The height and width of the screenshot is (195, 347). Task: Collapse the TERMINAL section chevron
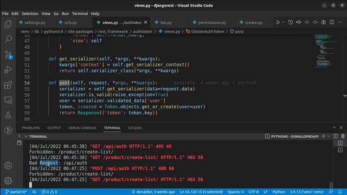click(26, 136)
